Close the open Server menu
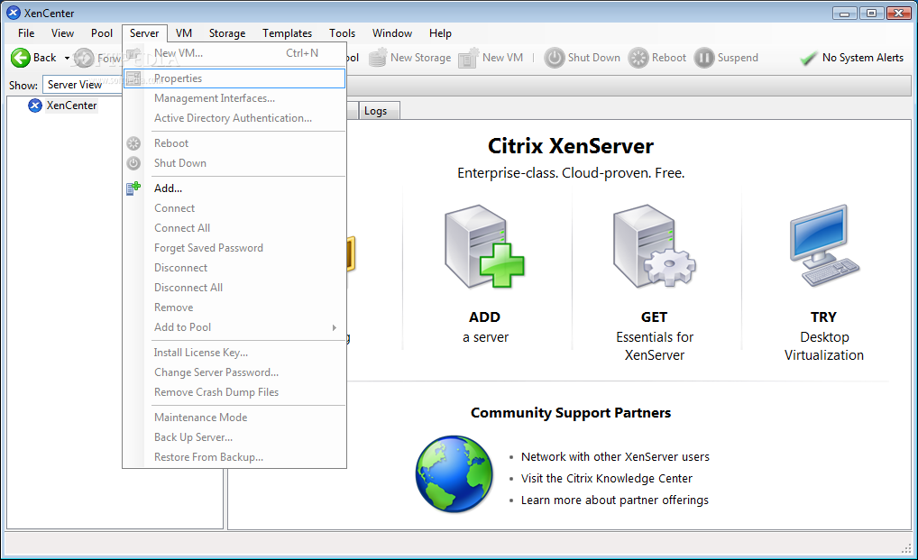This screenshot has width=918, height=560. pyautogui.click(x=144, y=33)
